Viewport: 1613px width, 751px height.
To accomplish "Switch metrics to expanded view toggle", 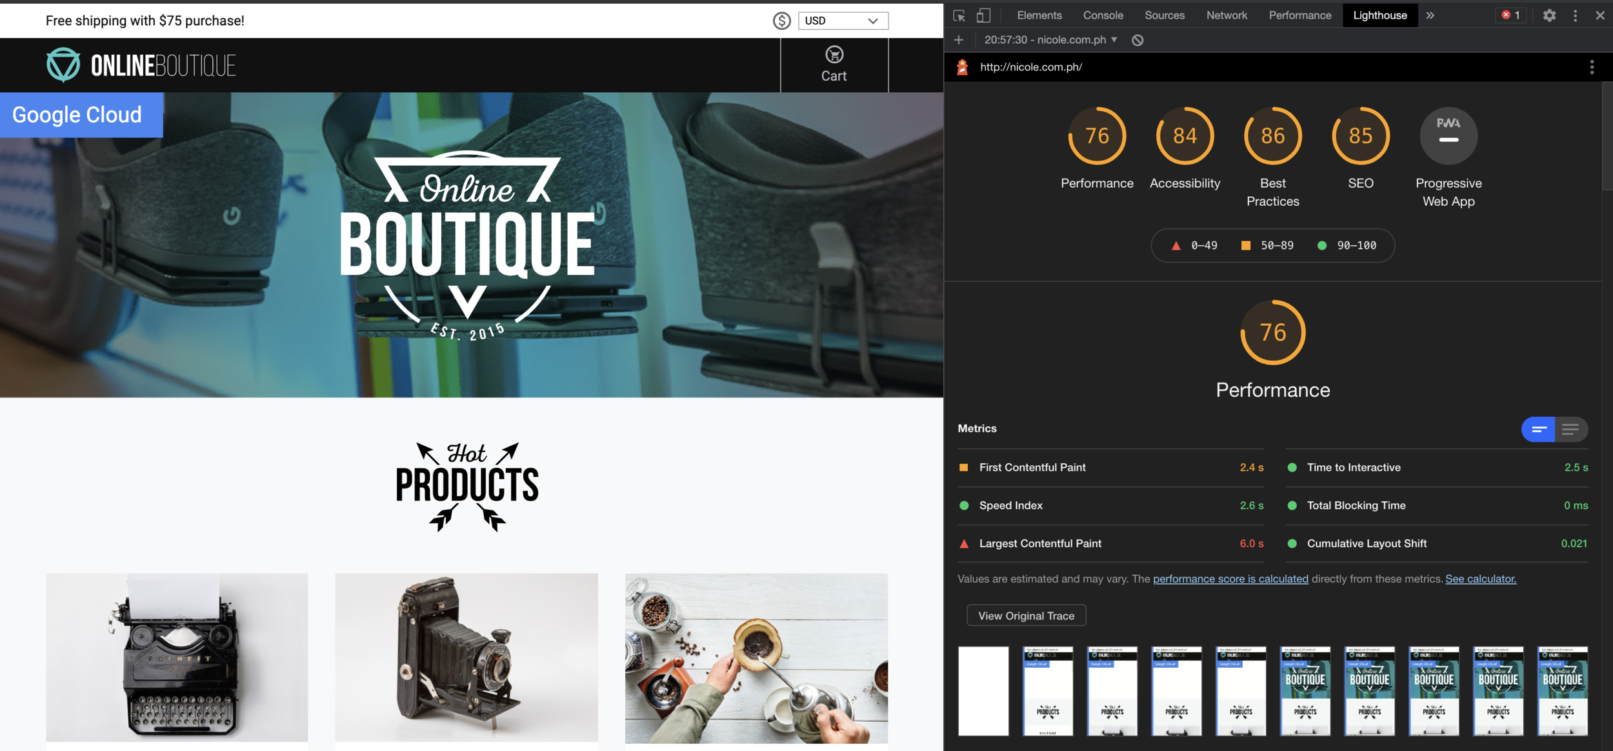I will pyautogui.click(x=1570, y=429).
